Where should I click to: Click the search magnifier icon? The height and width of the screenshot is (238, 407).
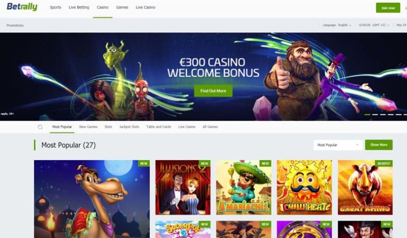[40, 127]
